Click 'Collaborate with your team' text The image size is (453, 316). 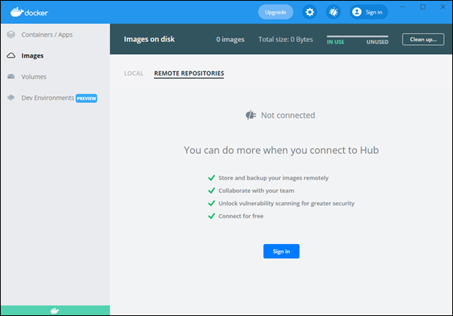(x=257, y=191)
